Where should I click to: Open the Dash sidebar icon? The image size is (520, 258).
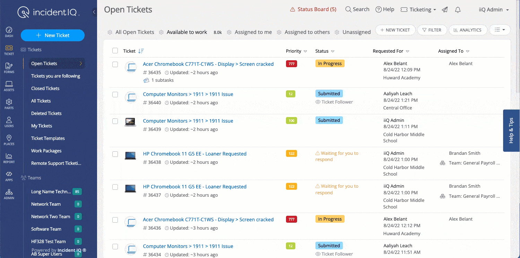click(9, 32)
